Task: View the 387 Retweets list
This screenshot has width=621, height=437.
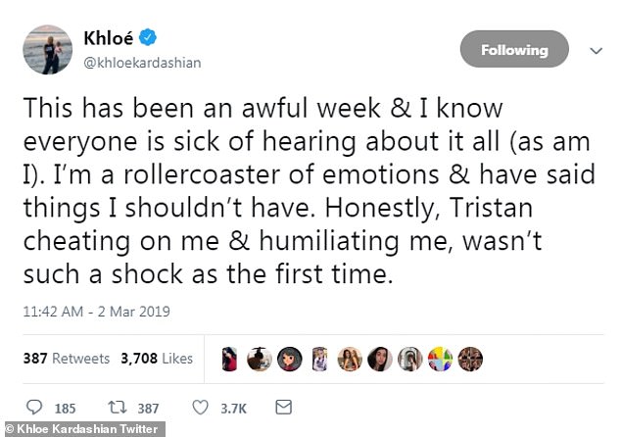Action: click(66, 359)
